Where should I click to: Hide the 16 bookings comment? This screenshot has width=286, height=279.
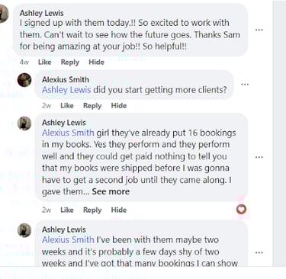[x=119, y=210]
